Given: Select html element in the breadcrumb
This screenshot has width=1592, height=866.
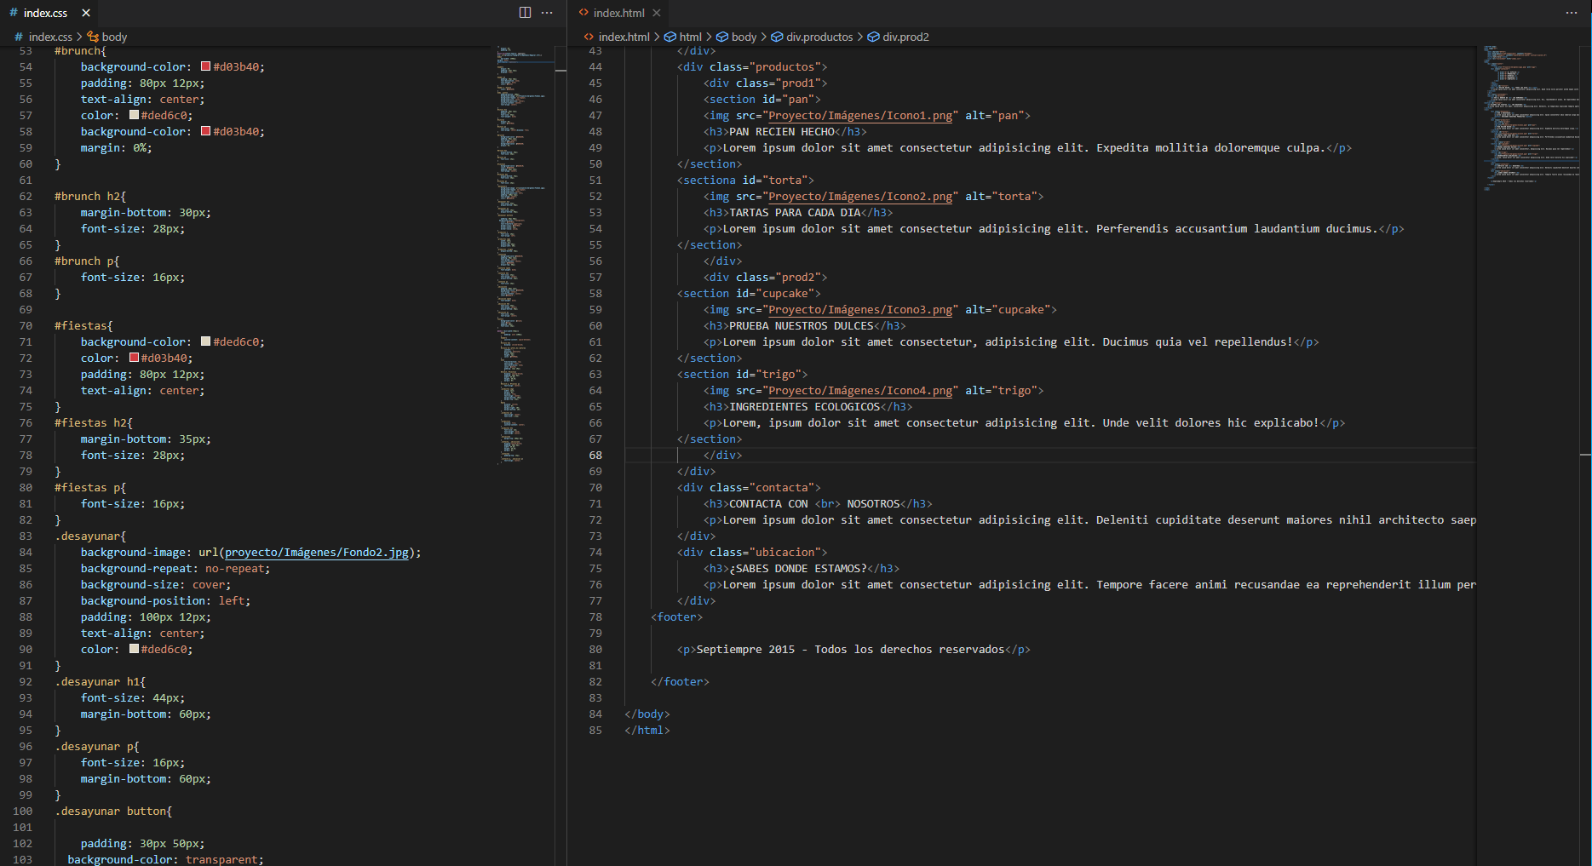Looking at the screenshot, I should tap(690, 37).
